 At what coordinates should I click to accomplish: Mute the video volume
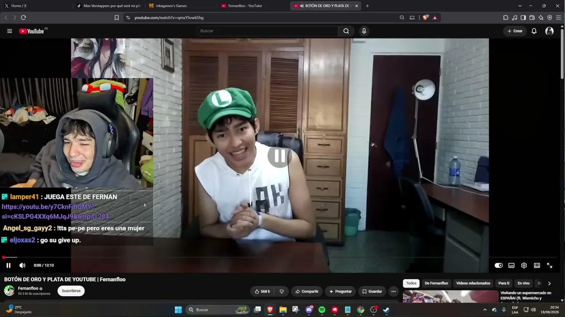click(x=23, y=265)
